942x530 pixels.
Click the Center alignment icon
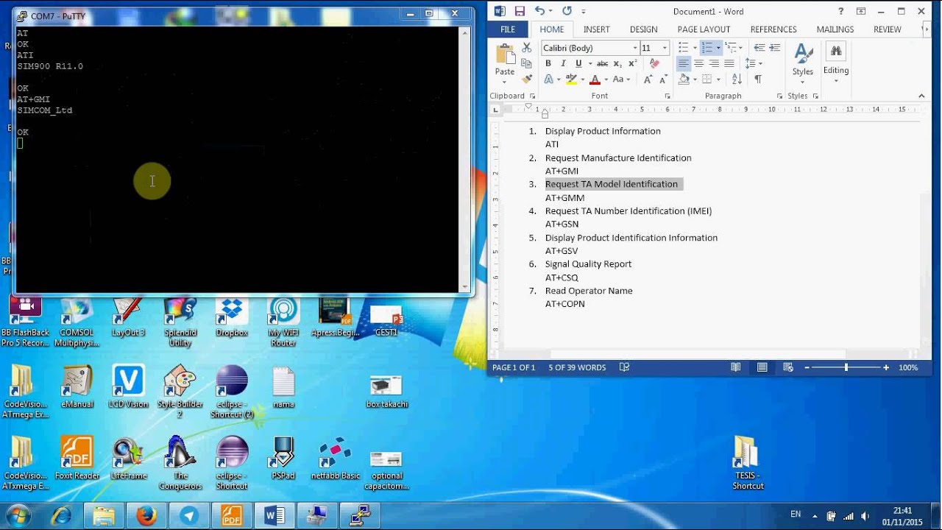point(698,63)
